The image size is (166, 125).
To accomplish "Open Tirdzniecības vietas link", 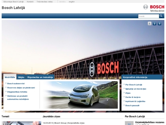I will 45,2.
